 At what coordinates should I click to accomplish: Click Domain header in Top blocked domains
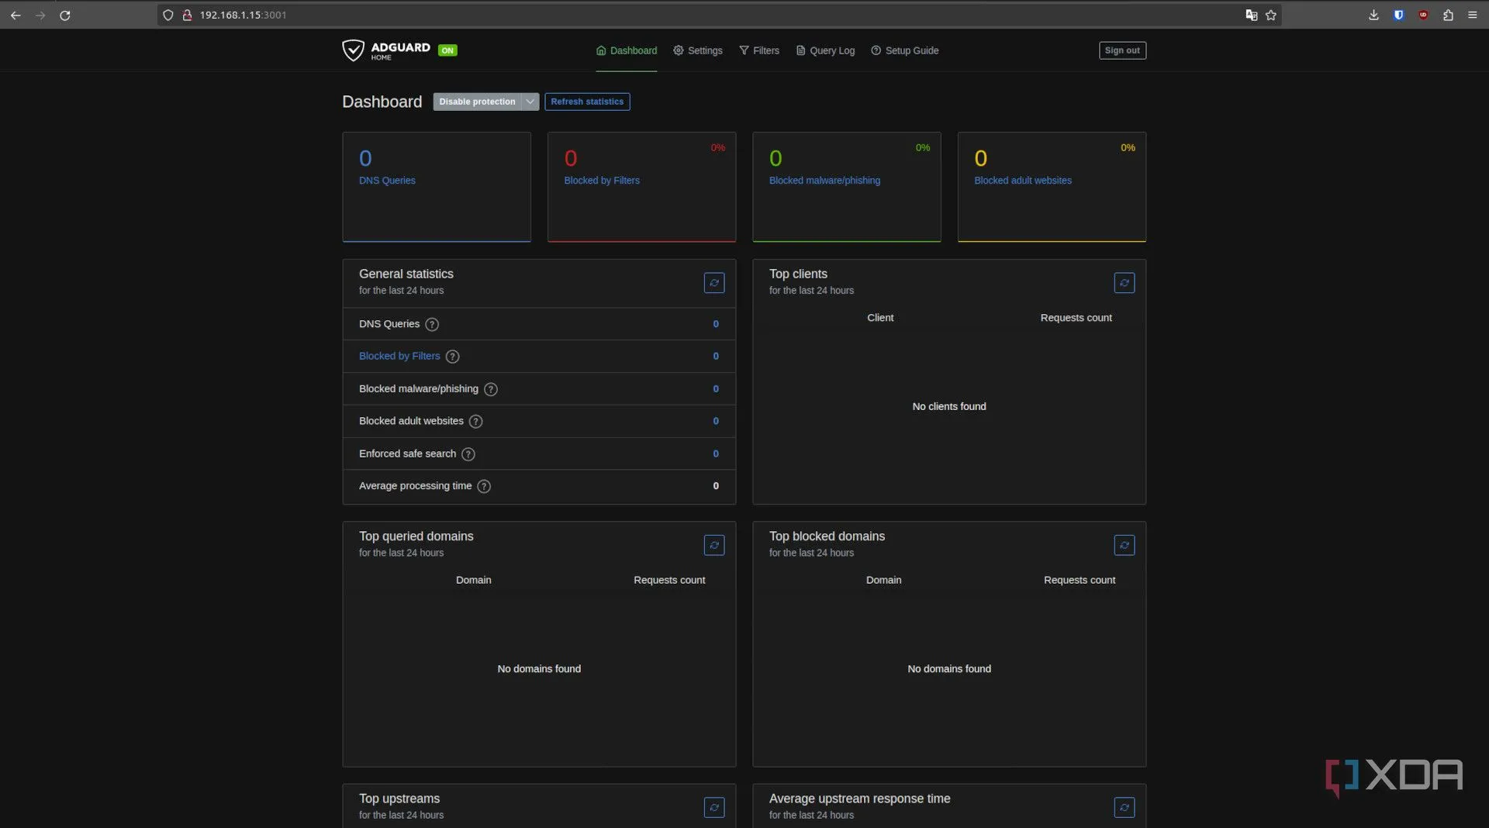click(883, 580)
